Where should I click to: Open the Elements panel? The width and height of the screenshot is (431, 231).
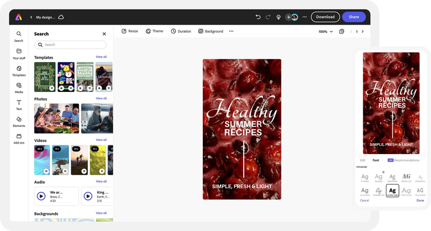(19, 122)
